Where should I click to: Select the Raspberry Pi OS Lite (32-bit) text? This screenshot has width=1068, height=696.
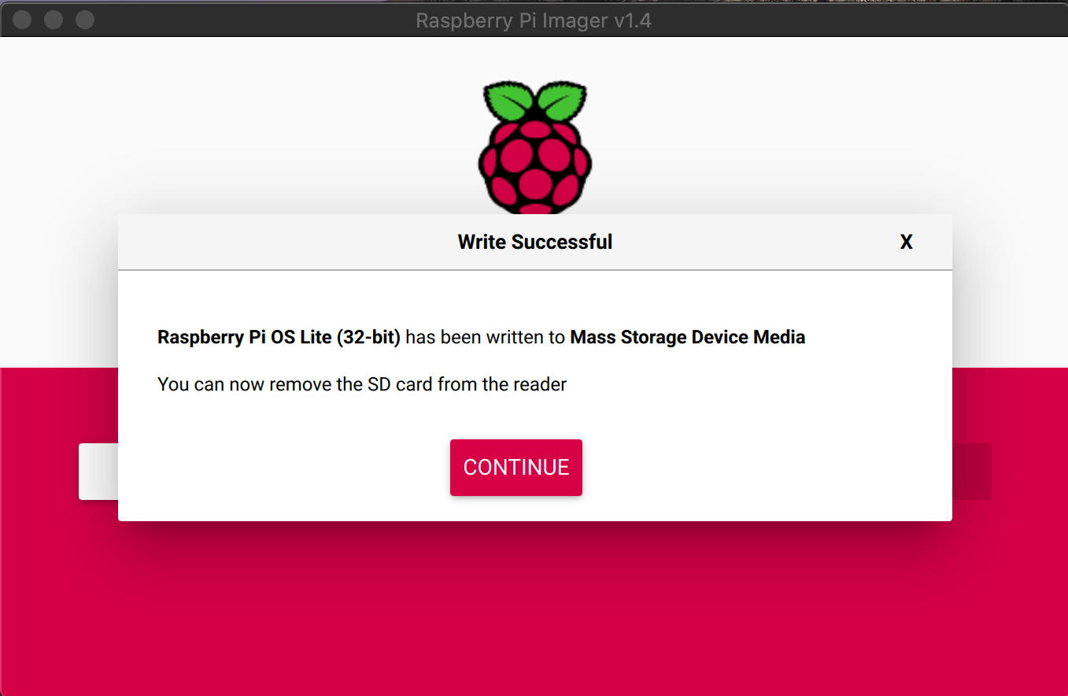279,338
